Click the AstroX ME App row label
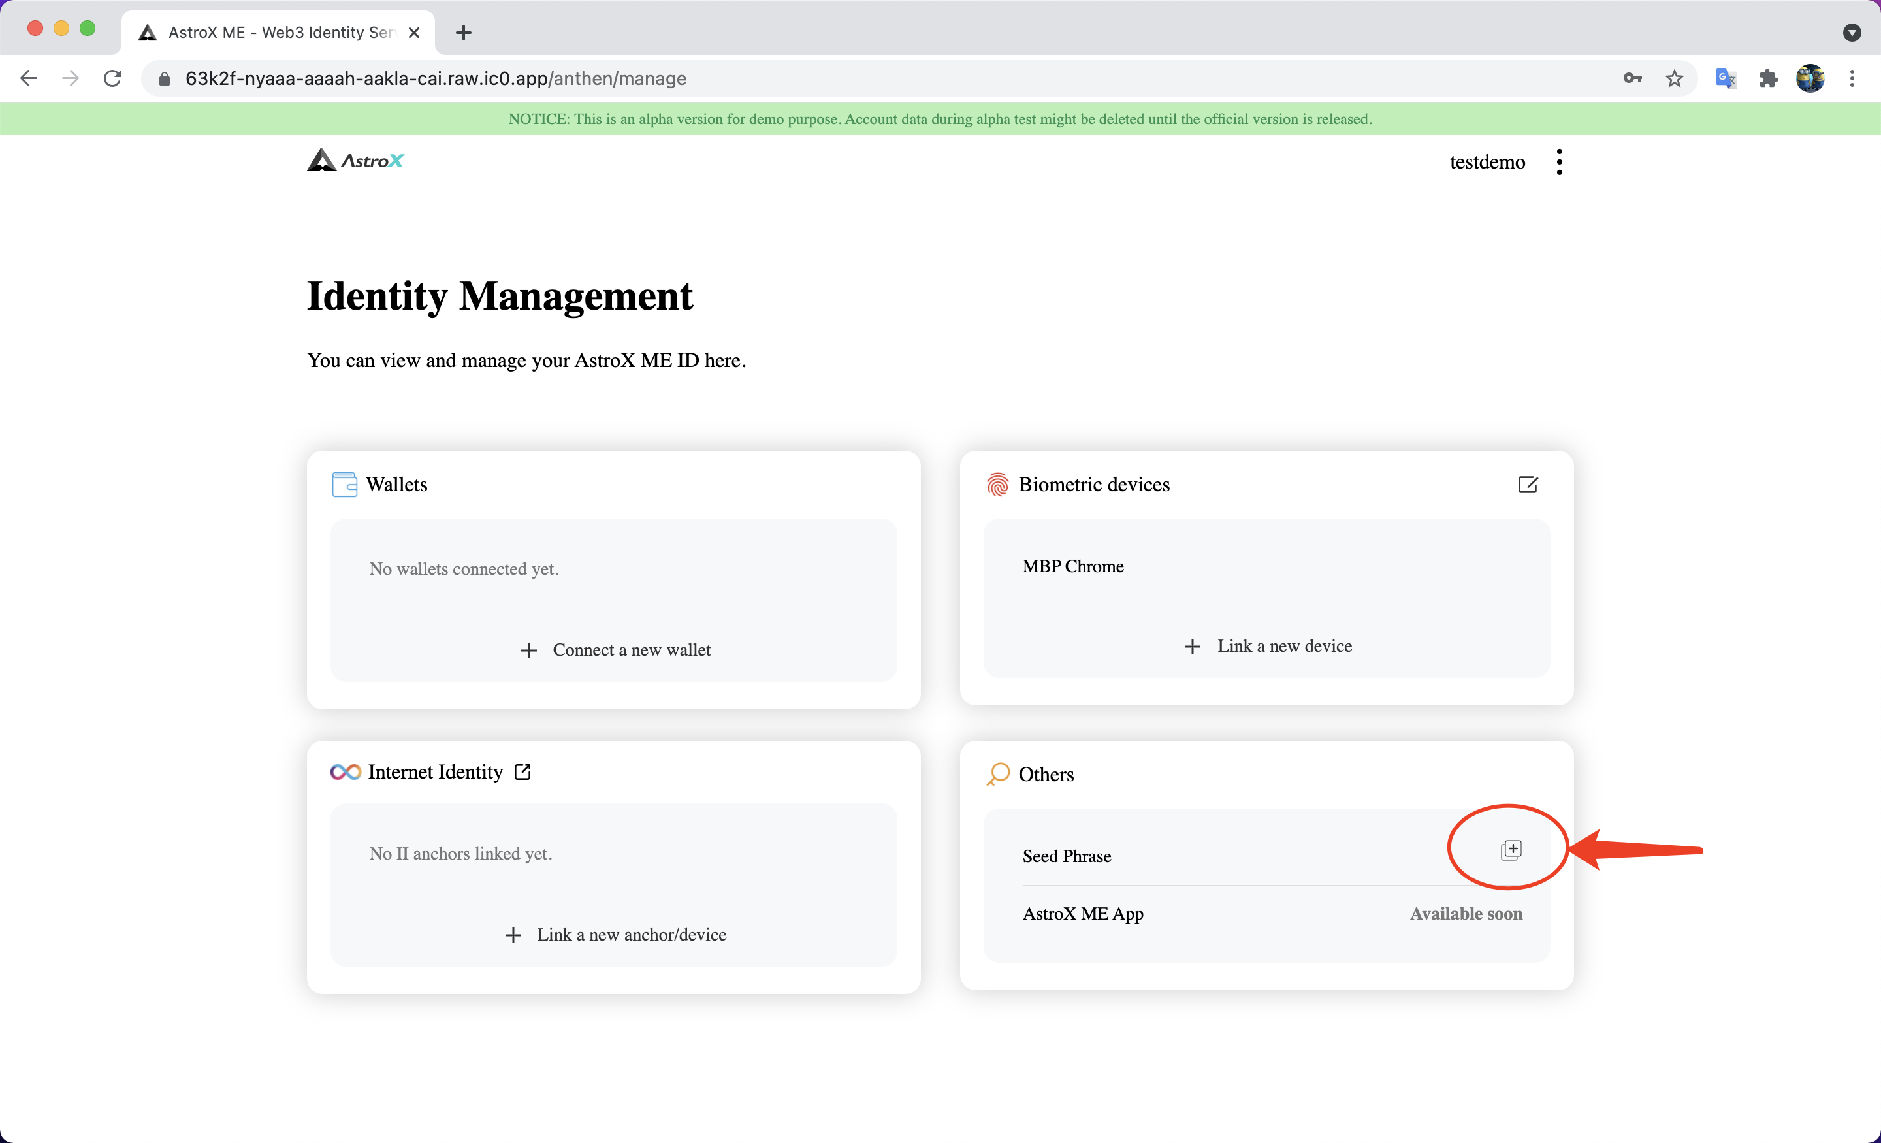The width and height of the screenshot is (1881, 1143). coord(1082,914)
